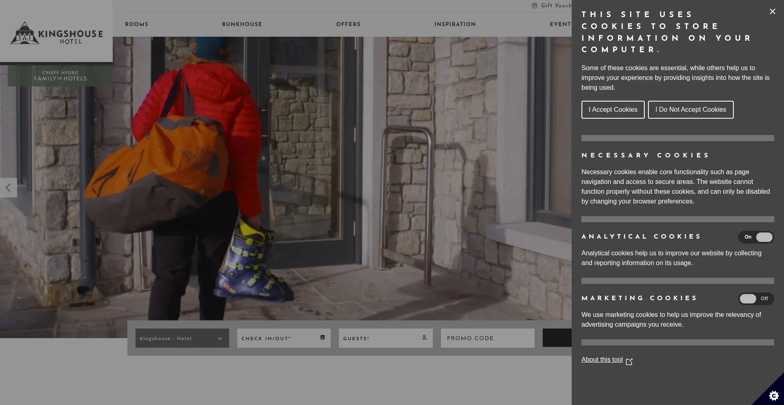The height and width of the screenshot is (405, 784).
Task: Open the Check In/Out date picker
Action: pyautogui.click(x=284, y=338)
